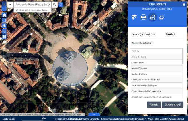This screenshot has height=121, width=188.
Task: Select Categoria d'uso dell'edificio row
Action: point(156,80)
